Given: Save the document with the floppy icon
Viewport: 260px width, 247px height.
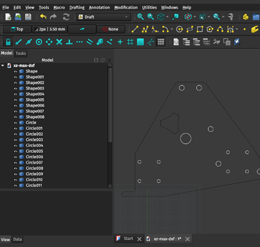Looking at the screenshot, I should coord(28,17).
